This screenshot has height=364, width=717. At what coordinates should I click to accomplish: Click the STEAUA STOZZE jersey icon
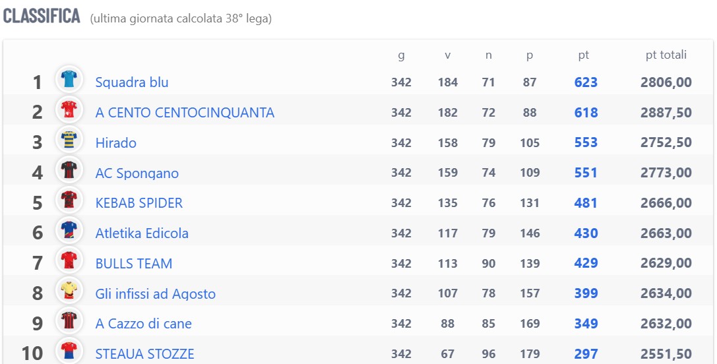coord(69,351)
